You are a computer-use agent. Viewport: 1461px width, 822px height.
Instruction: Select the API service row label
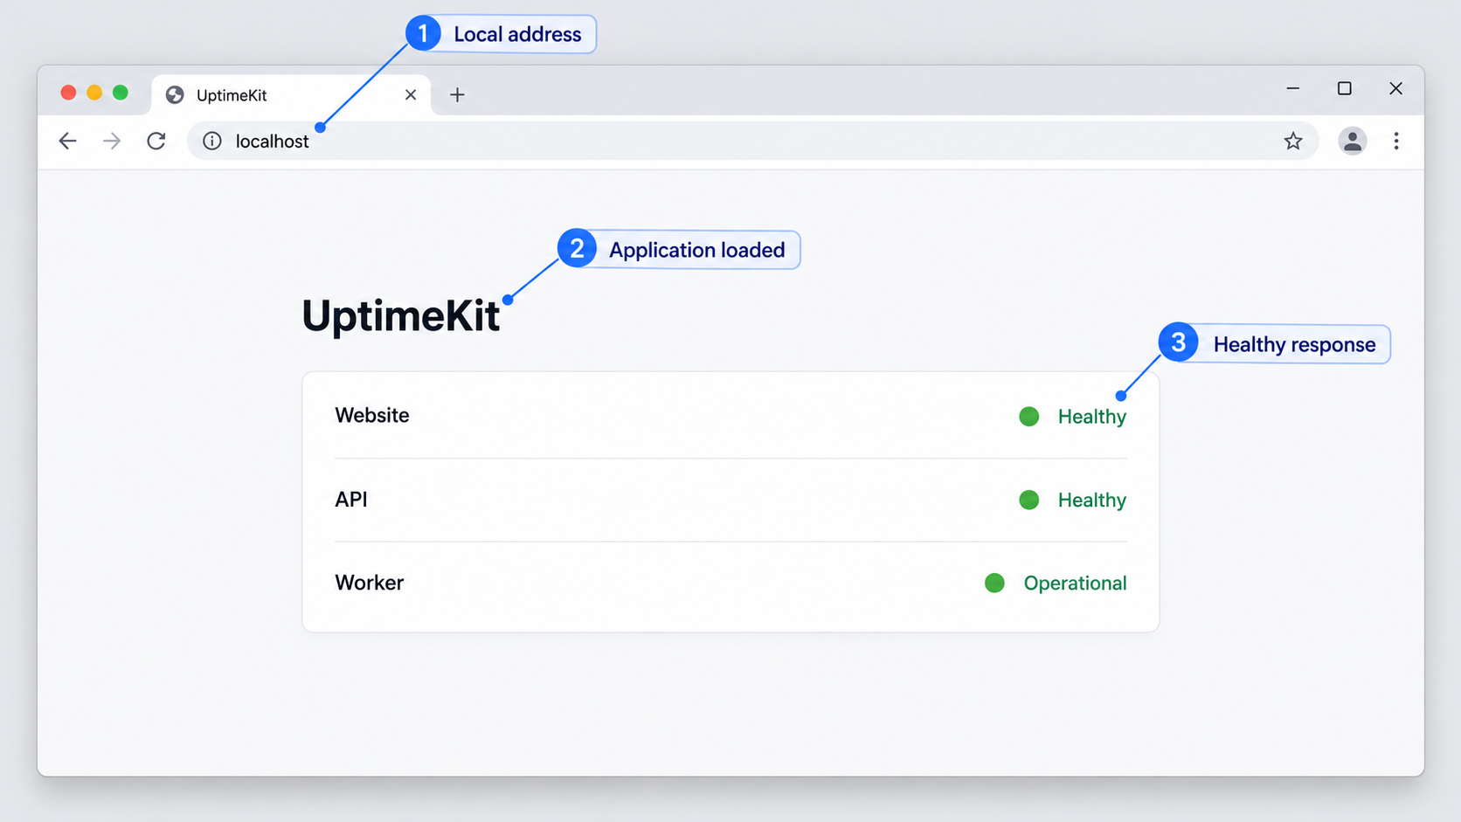click(x=351, y=499)
